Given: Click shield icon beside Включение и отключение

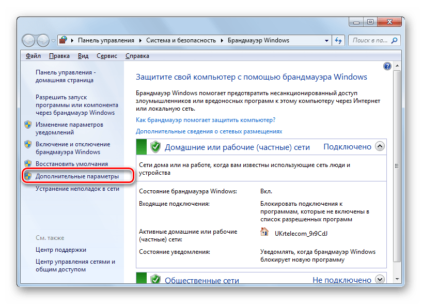Looking at the screenshot, I should (28, 144).
